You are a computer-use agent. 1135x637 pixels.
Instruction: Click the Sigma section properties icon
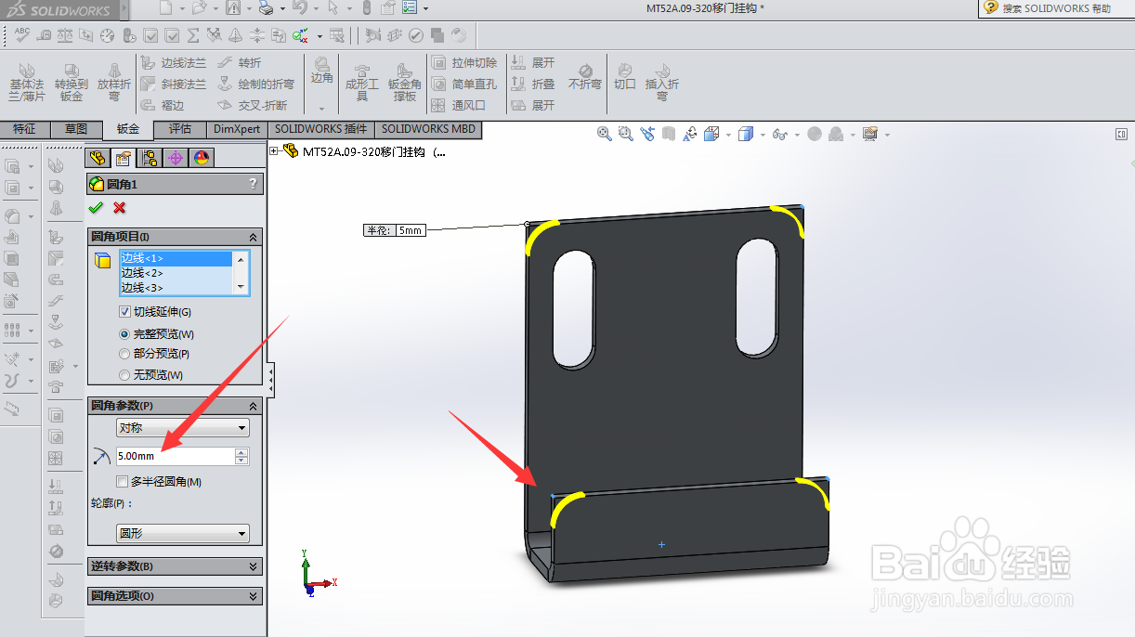coord(193,35)
